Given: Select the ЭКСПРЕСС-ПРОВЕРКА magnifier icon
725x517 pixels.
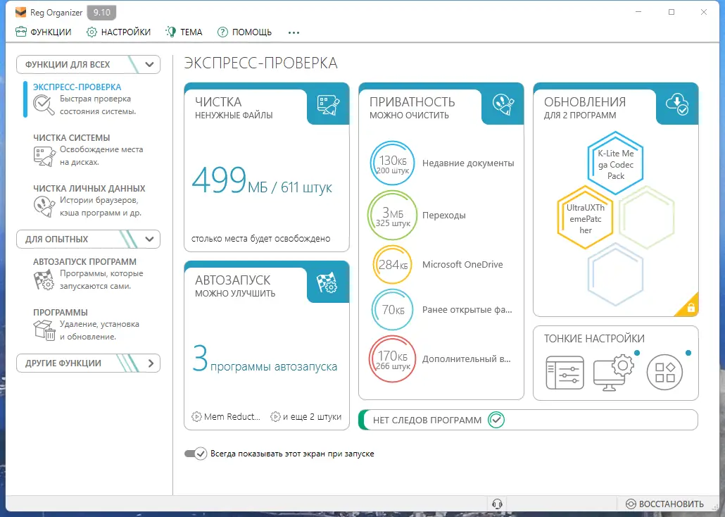Looking at the screenshot, I should [x=44, y=105].
